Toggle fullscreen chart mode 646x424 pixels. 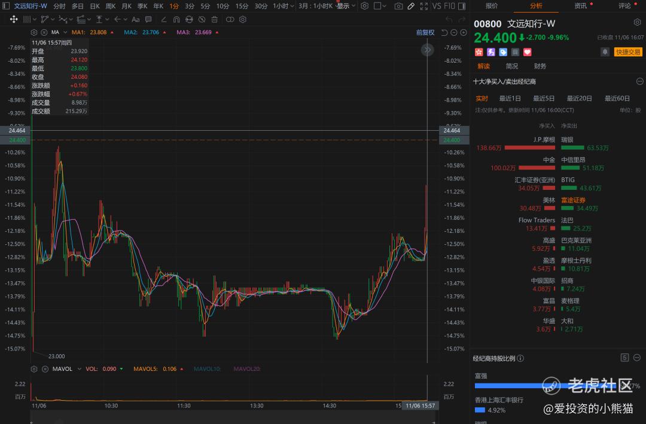click(x=423, y=6)
